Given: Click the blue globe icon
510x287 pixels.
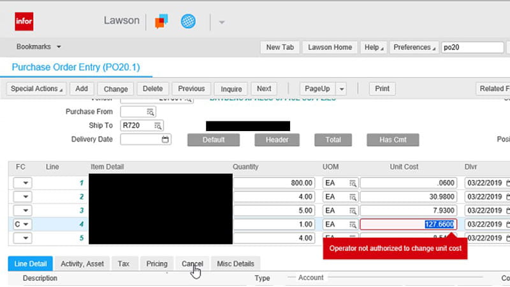Looking at the screenshot, I should click(188, 22).
